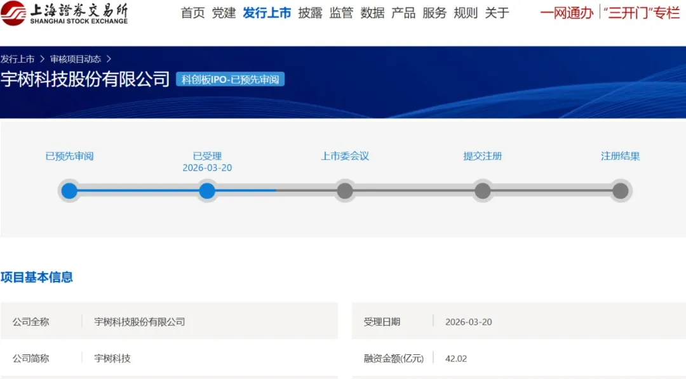The width and height of the screenshot is (686, 379).
Task: Open the 审核项目动态 breadcrumb
Action: coord(74,59)
